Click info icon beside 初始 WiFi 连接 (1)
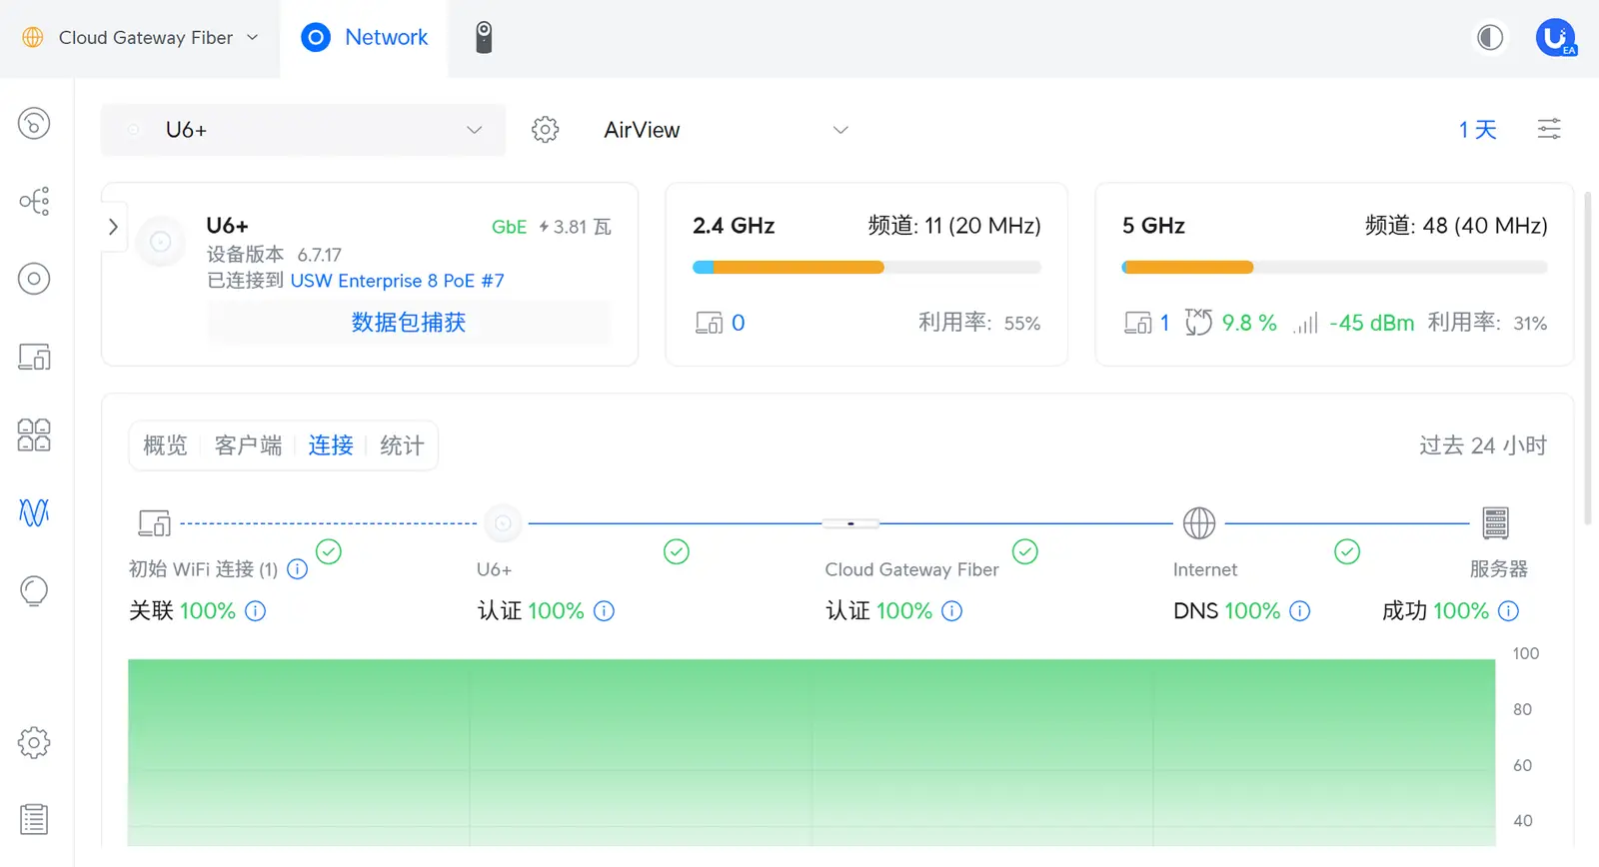Viewport: 1599px width, 867px height. 297,569
